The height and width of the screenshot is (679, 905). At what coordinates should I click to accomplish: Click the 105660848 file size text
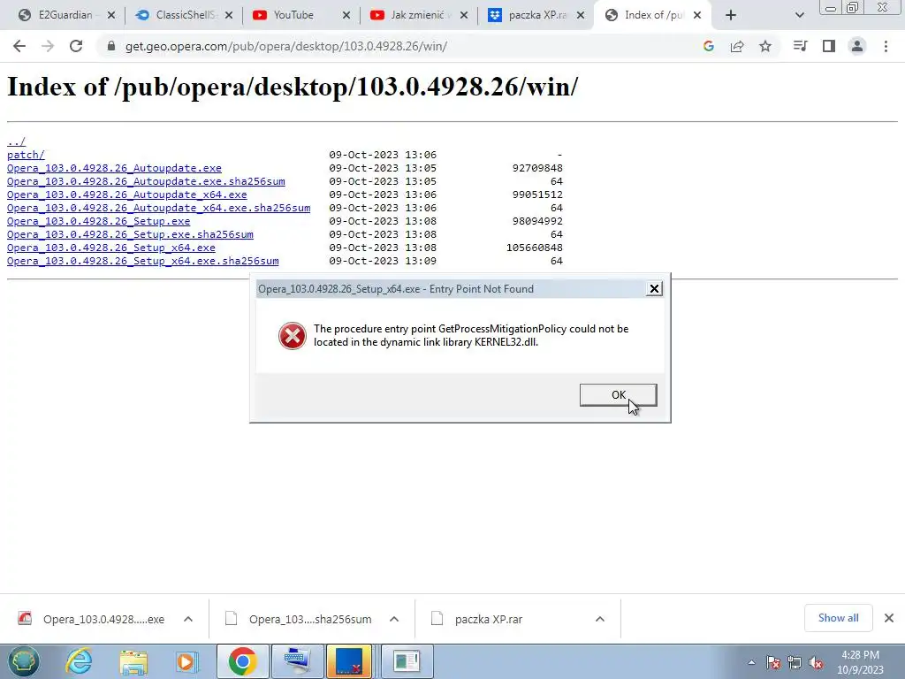click(x=535, y=248)
